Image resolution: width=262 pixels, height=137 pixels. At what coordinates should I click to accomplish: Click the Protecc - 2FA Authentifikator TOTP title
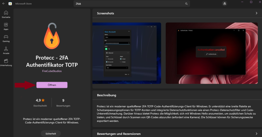pos(52,61)
